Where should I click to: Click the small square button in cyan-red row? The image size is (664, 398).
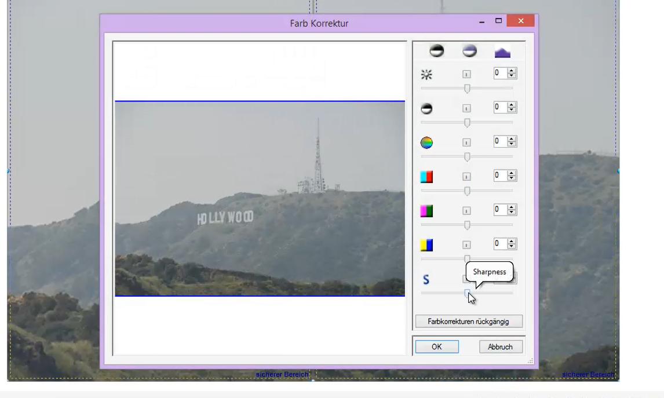point(466,177)
